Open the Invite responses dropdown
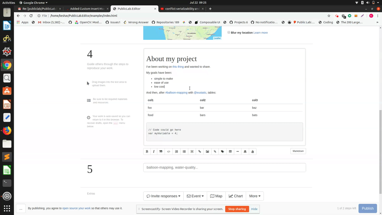This screenshot has width=382, height=215. click(163, 196)
